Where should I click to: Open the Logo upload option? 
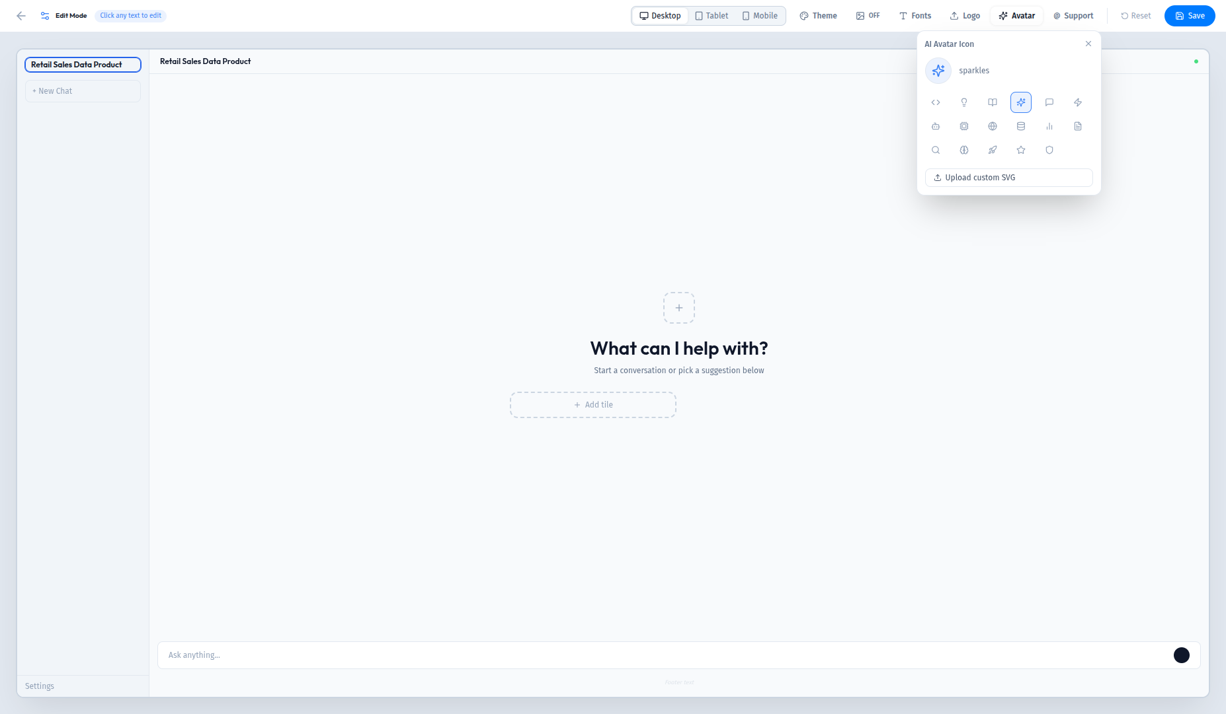pos(965,16)
